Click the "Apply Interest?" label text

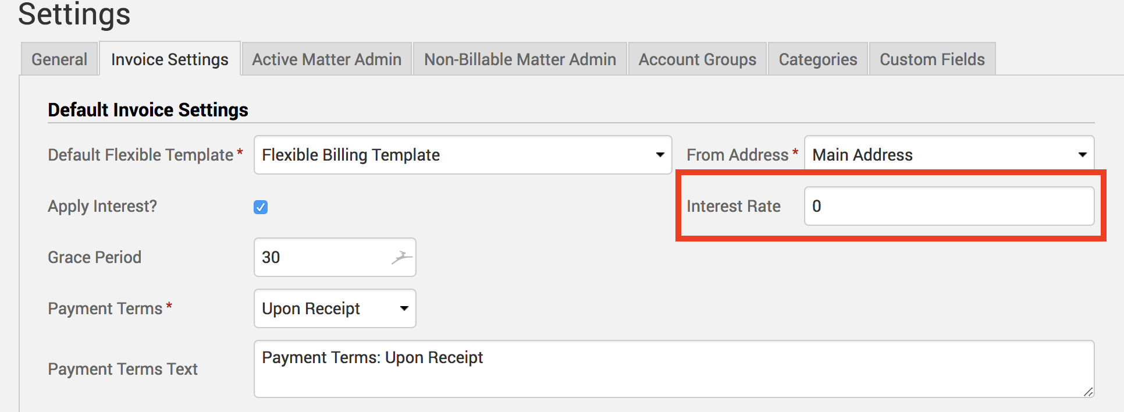click(102, 206)
